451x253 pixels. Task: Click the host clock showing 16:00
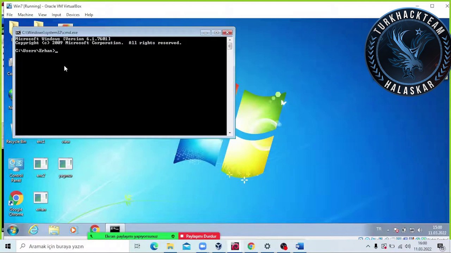tap(422, 246)
